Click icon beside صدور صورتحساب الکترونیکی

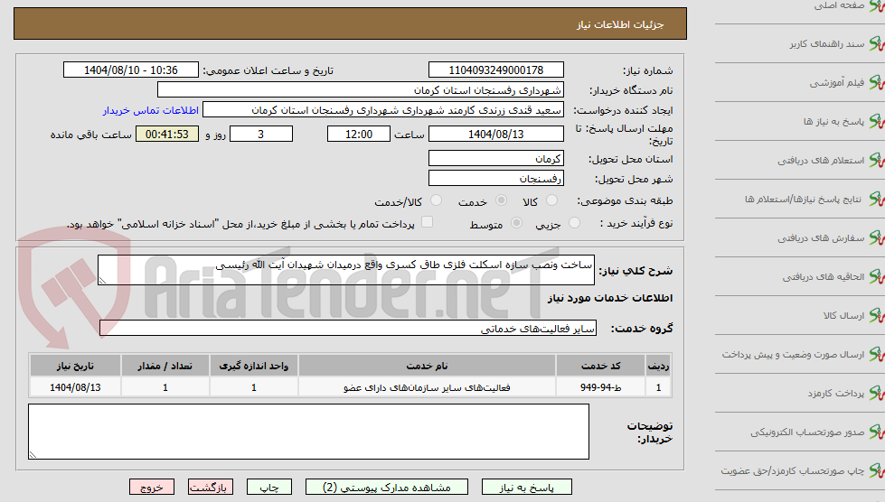[877, 432]
